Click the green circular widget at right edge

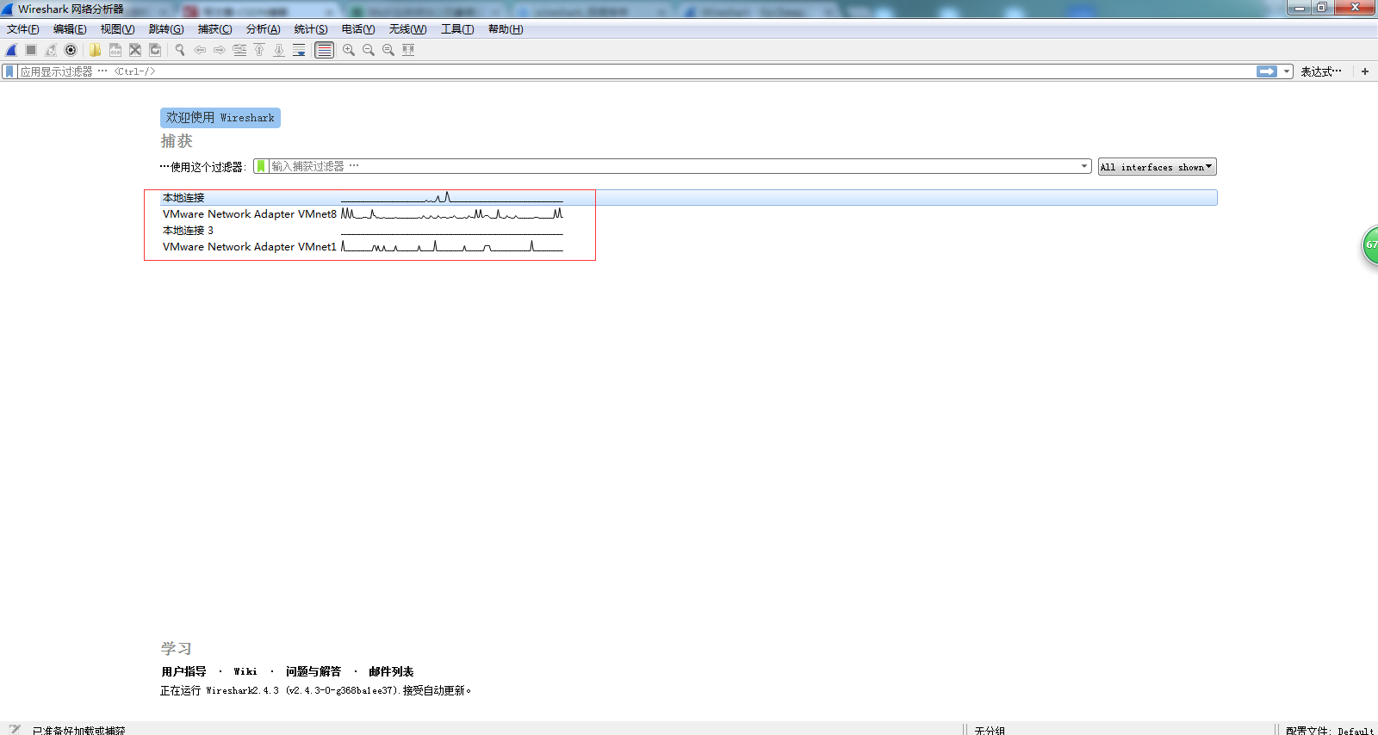pyautogui.click(x=1369, y=245)
